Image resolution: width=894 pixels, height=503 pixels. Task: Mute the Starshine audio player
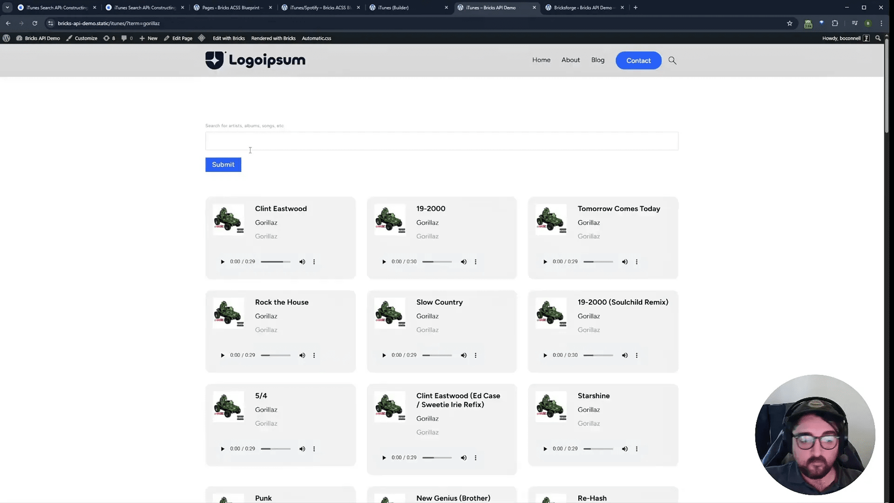pyautogui.click(x=625, y=449)
